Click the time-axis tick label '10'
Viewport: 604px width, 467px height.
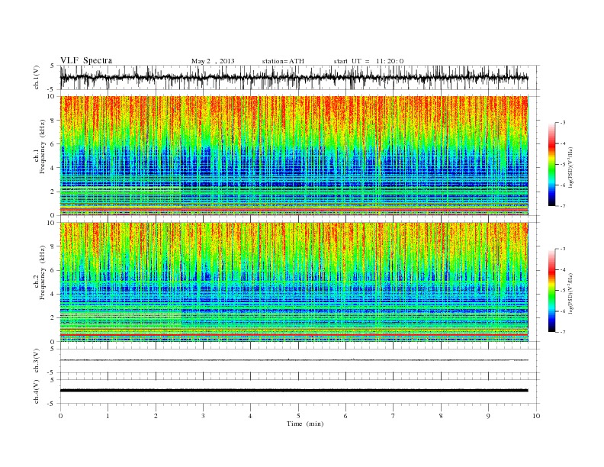click(x=536, y=416)
